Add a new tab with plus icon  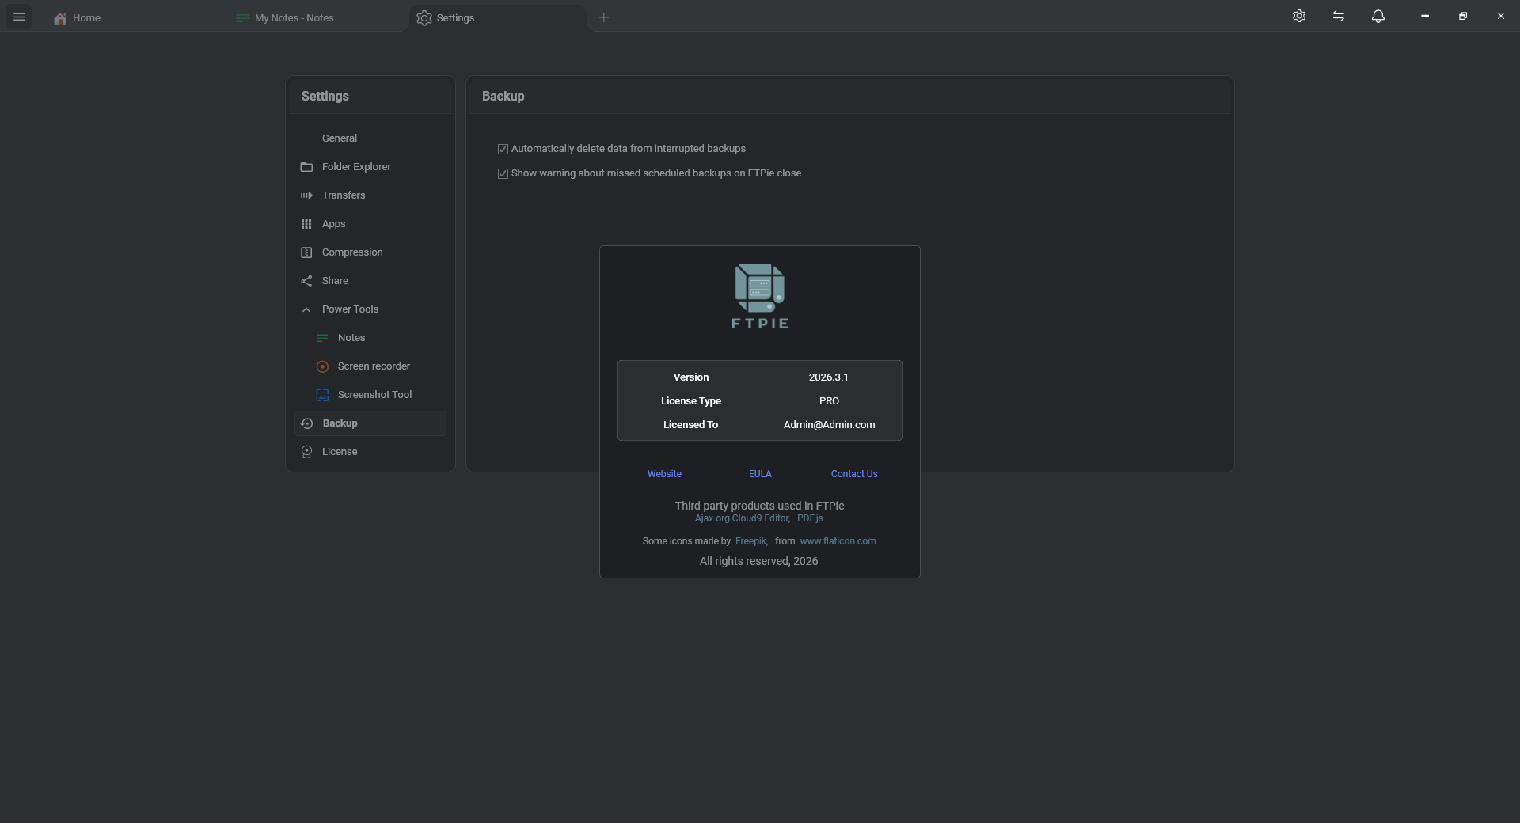point(604,17)
